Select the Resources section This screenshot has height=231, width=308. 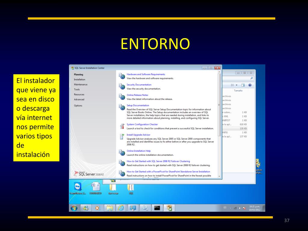(79, 94)
